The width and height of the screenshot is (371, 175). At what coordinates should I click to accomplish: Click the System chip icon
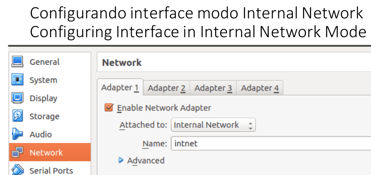coord(17,80)
